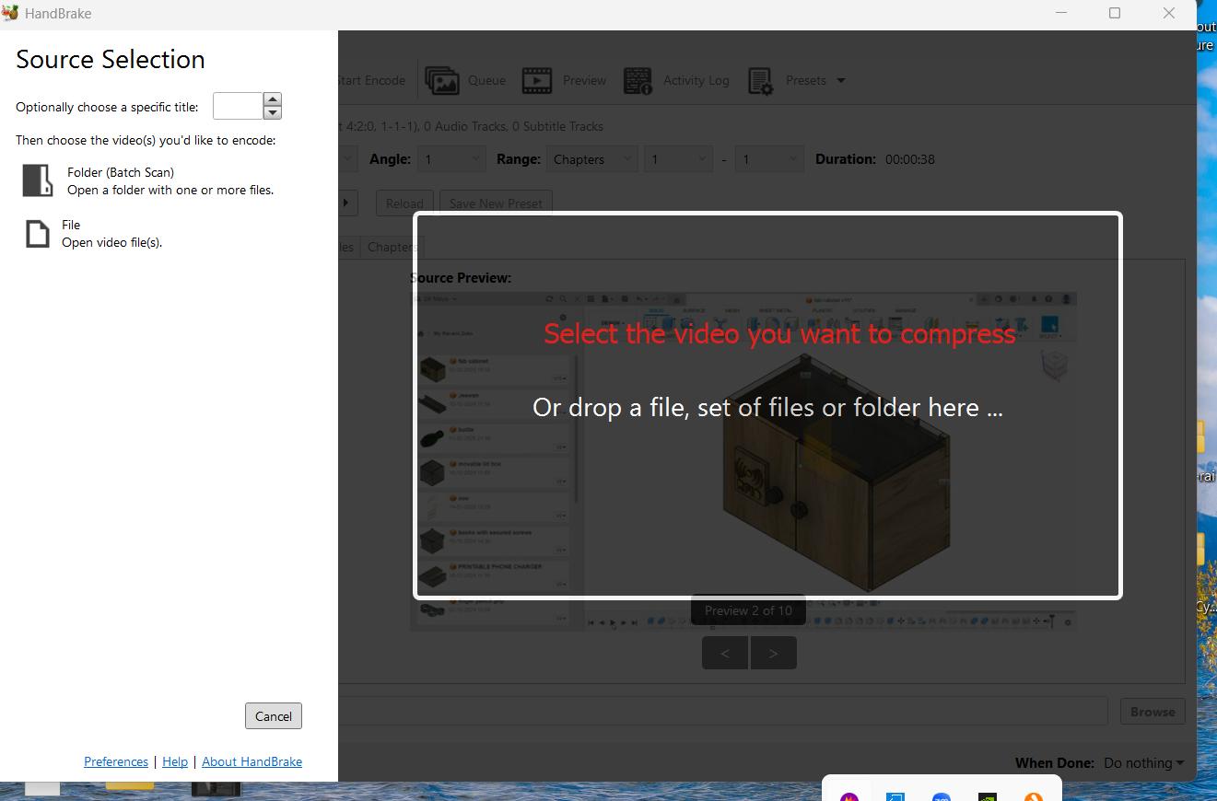Open the Queue from toolbar
1217x801 pixels.
point(465,80)
